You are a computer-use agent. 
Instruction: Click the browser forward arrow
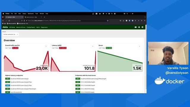[6, 21]
